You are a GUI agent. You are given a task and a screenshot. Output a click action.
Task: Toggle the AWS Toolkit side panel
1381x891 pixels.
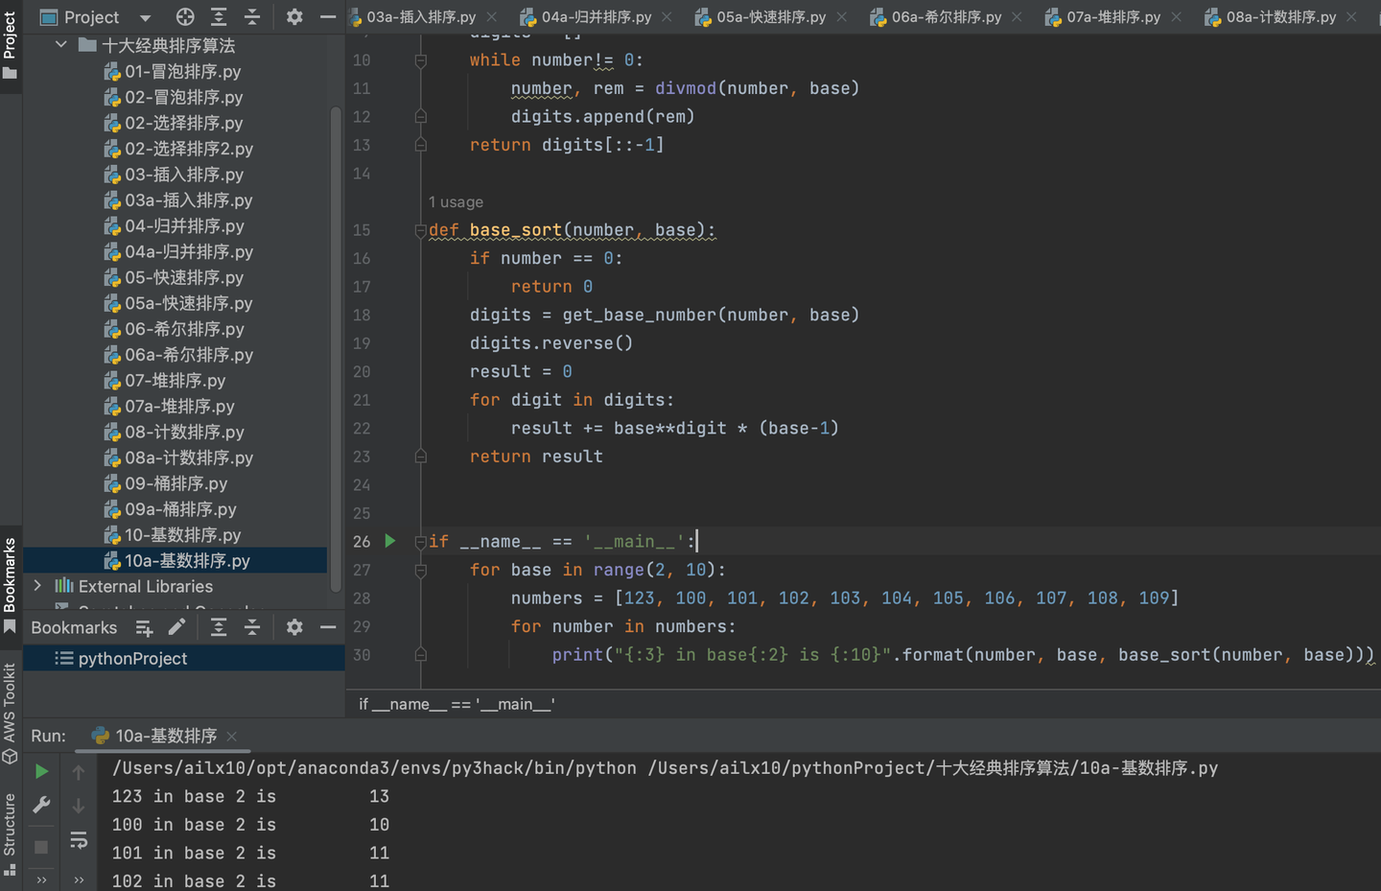(11, 712)
